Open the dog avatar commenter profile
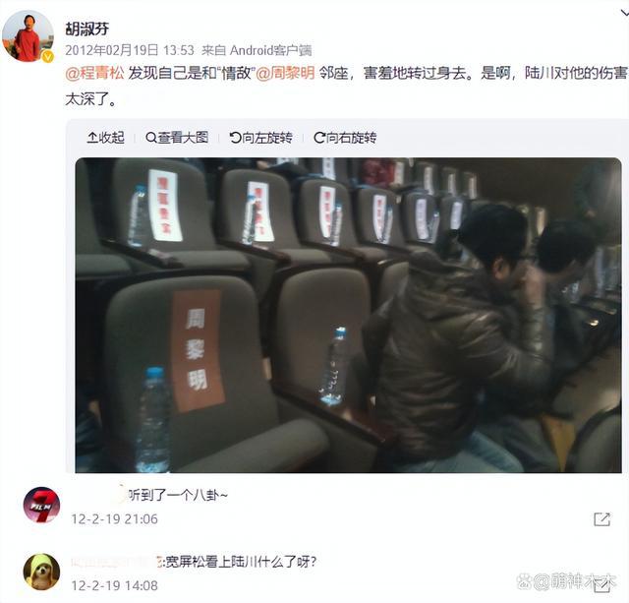 (41, 572)
